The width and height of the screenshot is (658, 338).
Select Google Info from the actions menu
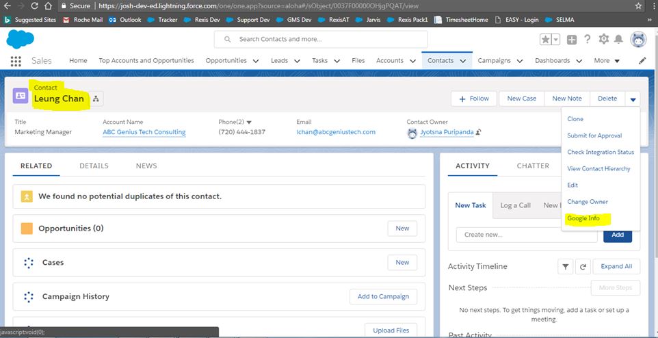[583, 218]
